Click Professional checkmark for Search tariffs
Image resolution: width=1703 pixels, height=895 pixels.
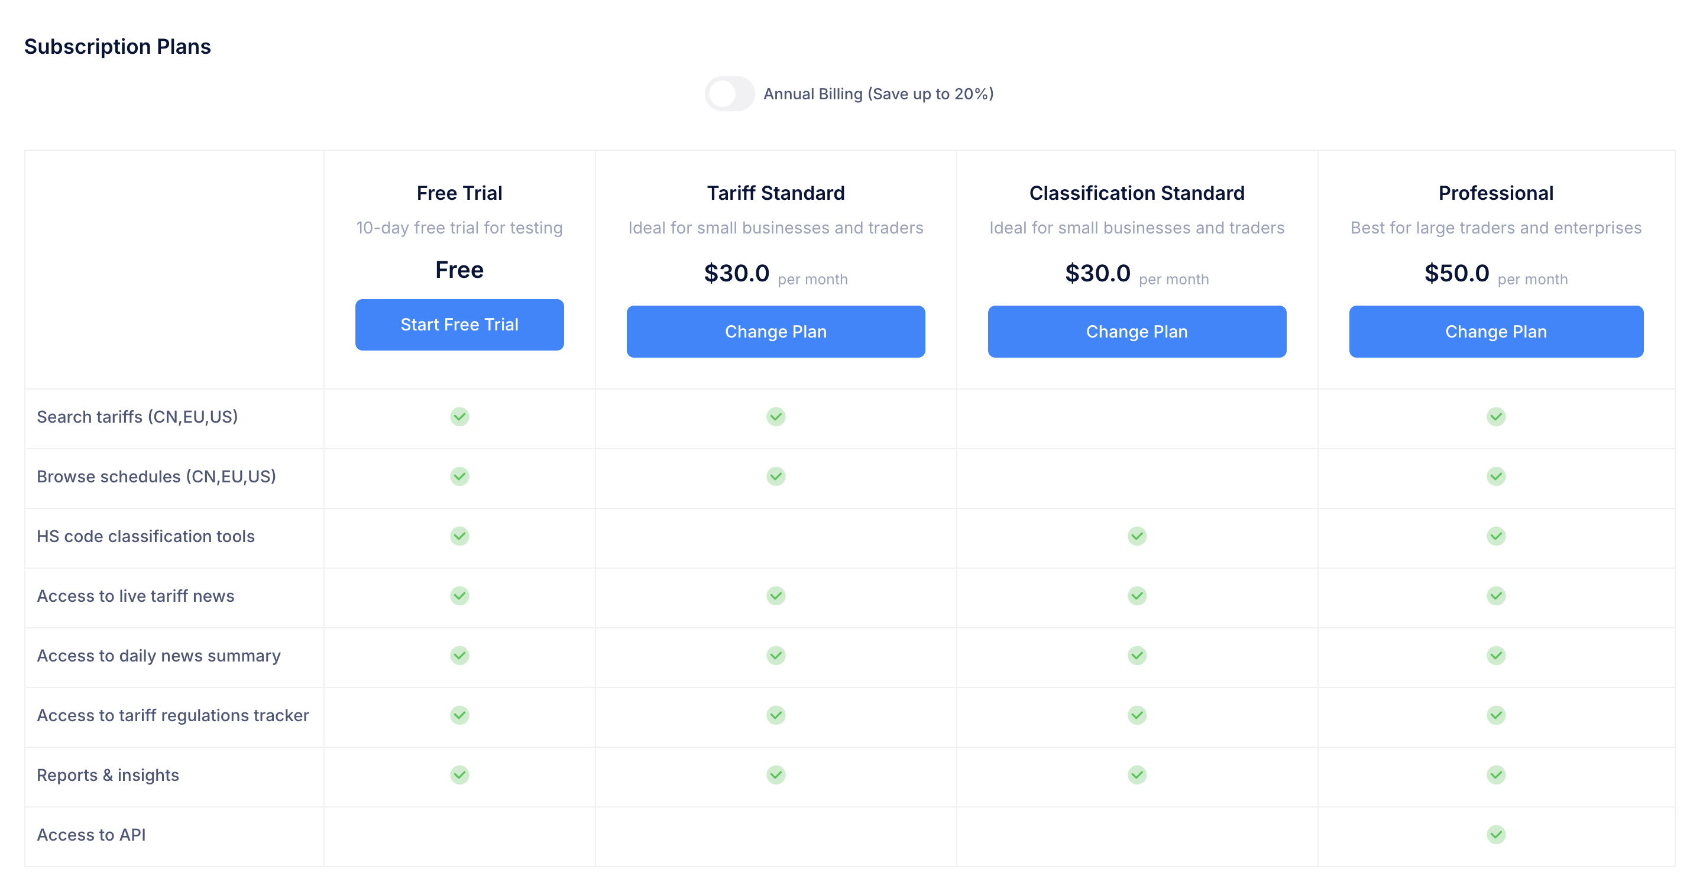(1495, 416)
